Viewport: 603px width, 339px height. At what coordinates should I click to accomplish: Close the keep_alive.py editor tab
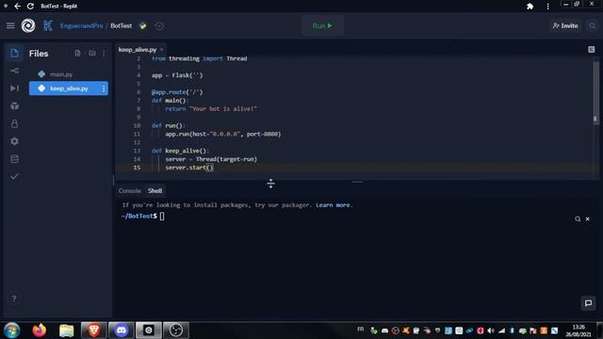(161, 50)
